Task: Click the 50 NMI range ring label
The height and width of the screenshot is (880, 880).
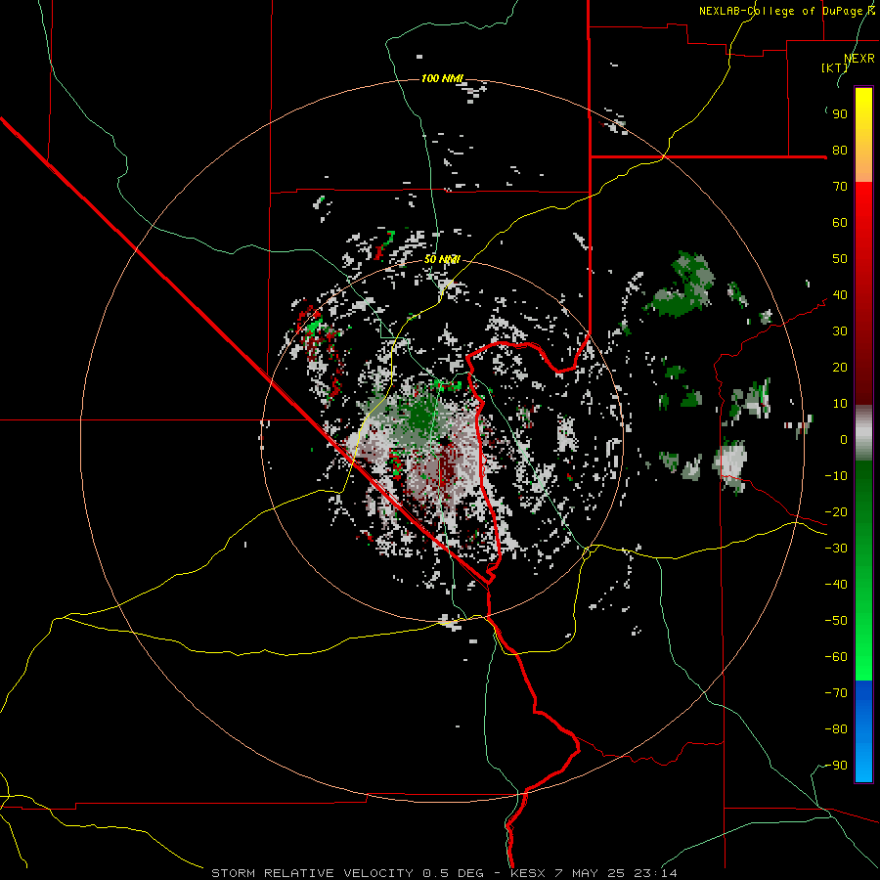Action: (x=442, y=259)
